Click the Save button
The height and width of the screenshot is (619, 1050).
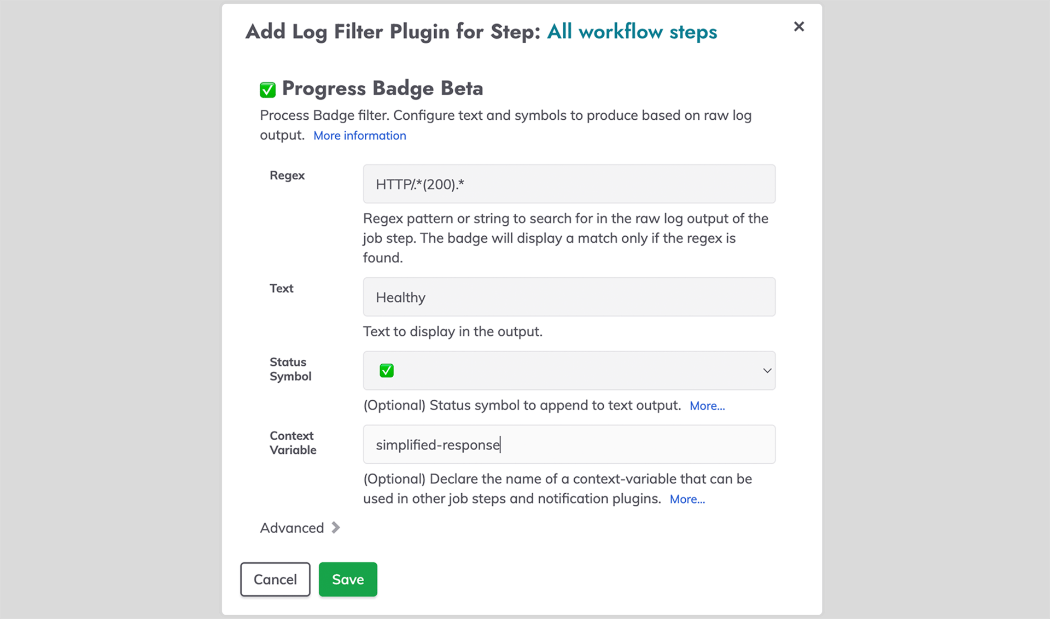pos(348,579)
